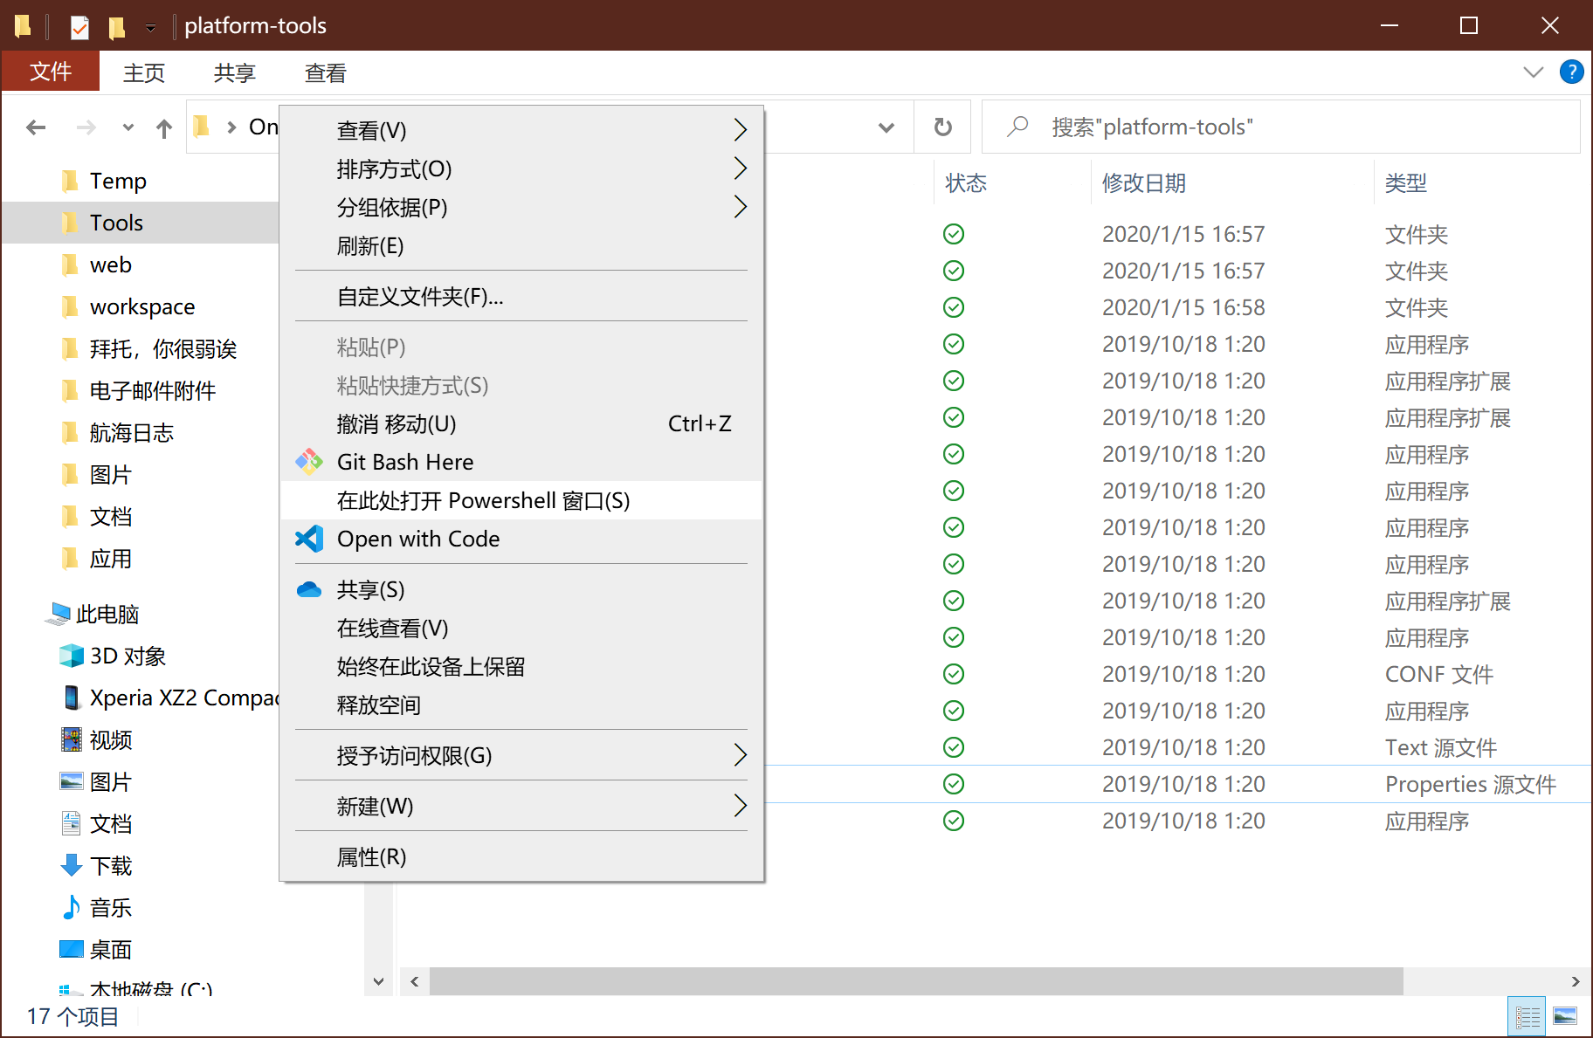Open 视频 library under This PC
Image resolution: width=1593 pixels, height=1038 pixels.
coord(98,740)
